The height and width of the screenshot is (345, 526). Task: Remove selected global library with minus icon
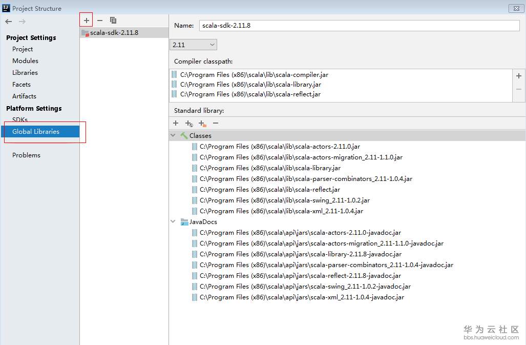click(100, 21)
